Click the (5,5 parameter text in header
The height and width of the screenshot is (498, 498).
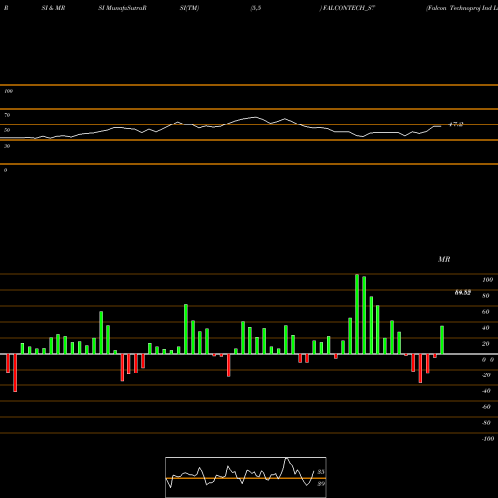256,8
